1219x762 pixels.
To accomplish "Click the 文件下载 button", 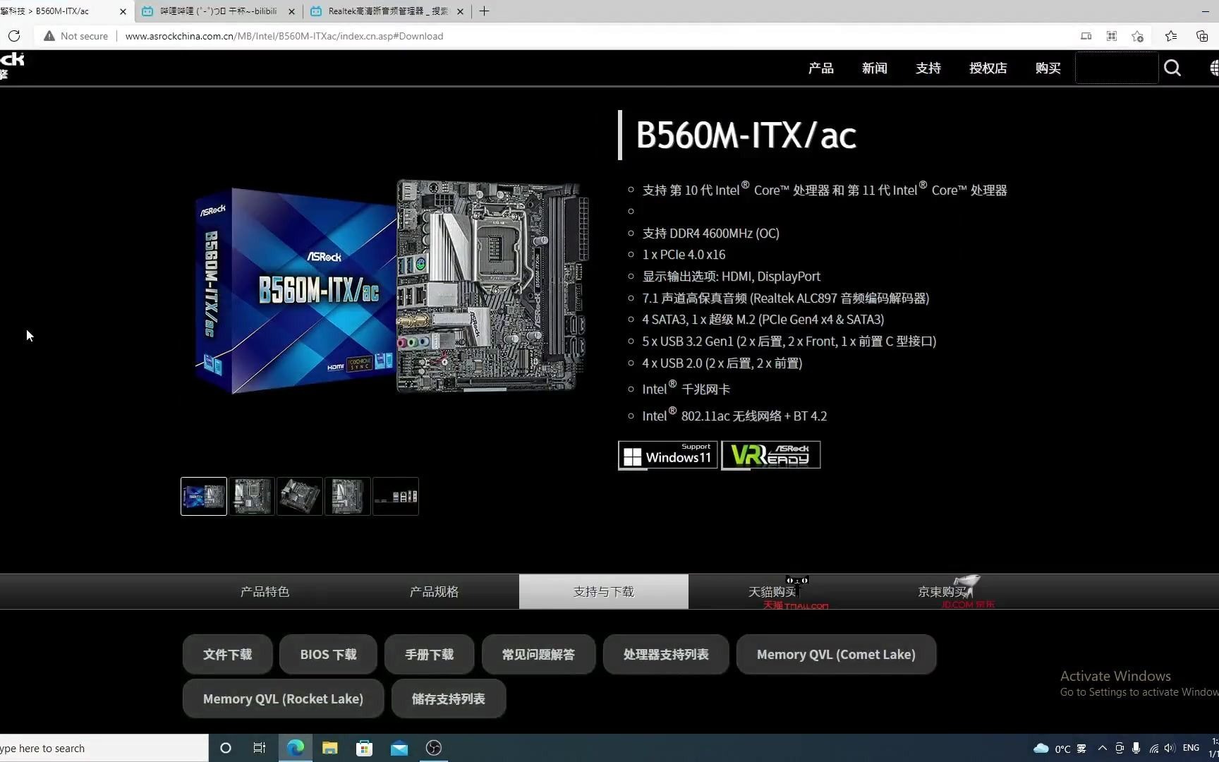I will click(x=227, y=654).
